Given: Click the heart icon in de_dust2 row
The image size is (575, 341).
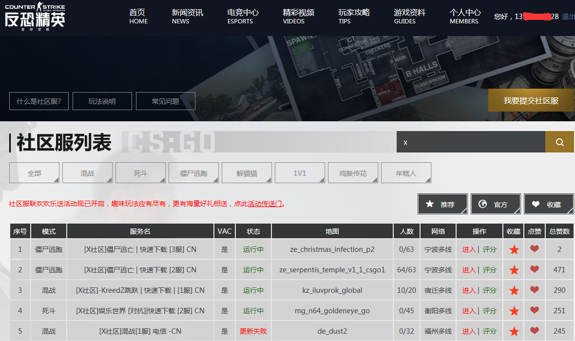Looking at the screenshot, I should pos(535,331).
